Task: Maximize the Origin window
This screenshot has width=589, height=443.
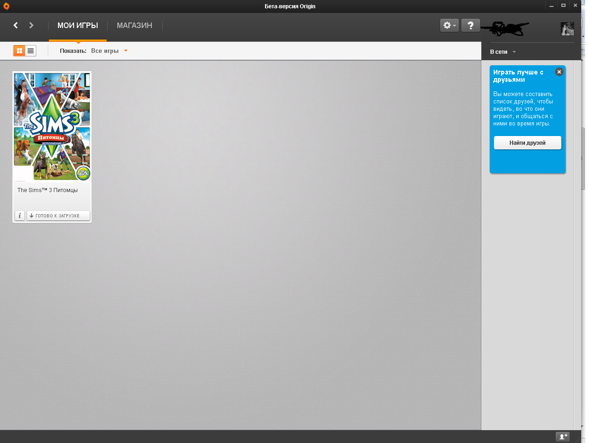Action: (x=563, y=6)
